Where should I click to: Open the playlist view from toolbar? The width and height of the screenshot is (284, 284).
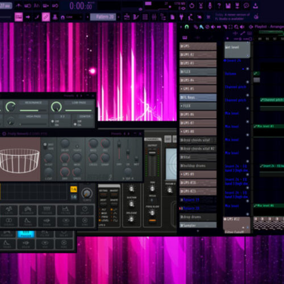(127, 17)
